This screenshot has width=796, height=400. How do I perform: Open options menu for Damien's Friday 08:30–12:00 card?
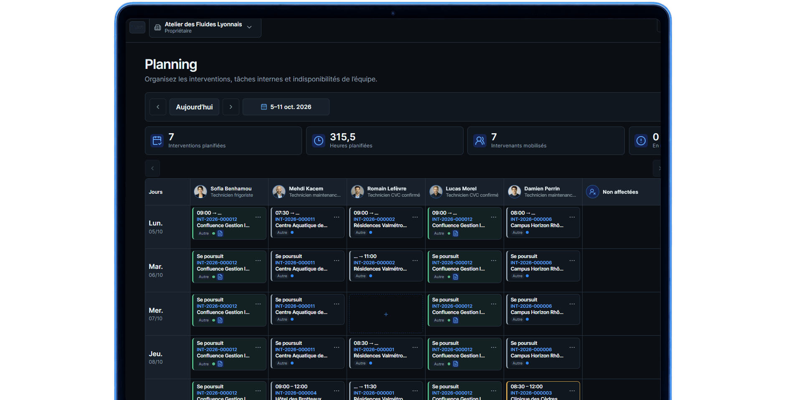click(x=572, y=391)
